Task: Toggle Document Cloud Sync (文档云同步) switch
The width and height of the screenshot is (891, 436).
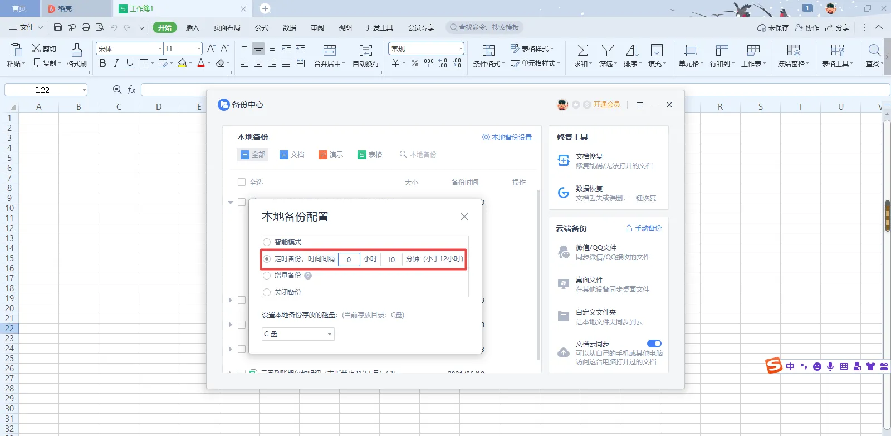Action: (654, 344)
